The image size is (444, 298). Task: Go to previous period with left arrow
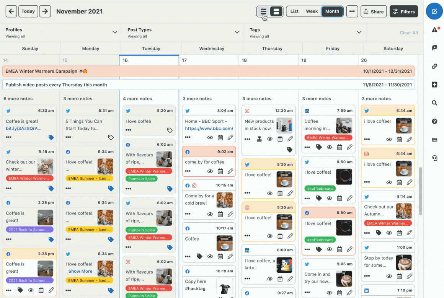click(11, 11)
